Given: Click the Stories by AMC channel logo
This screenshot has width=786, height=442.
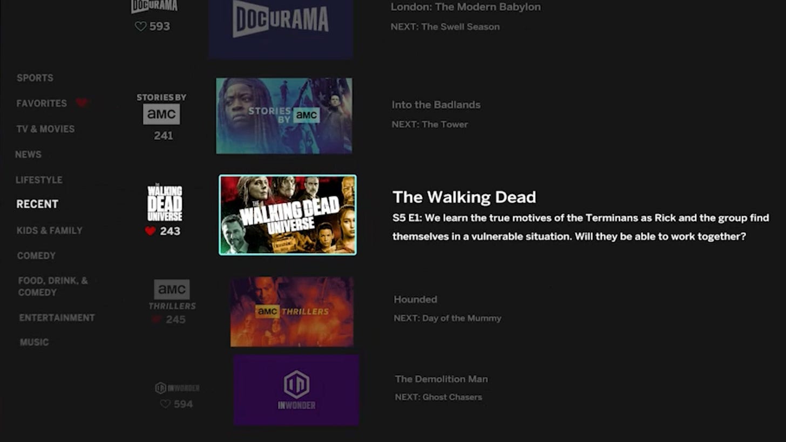Looking at the screenshot, I should (x=161, y=108).
